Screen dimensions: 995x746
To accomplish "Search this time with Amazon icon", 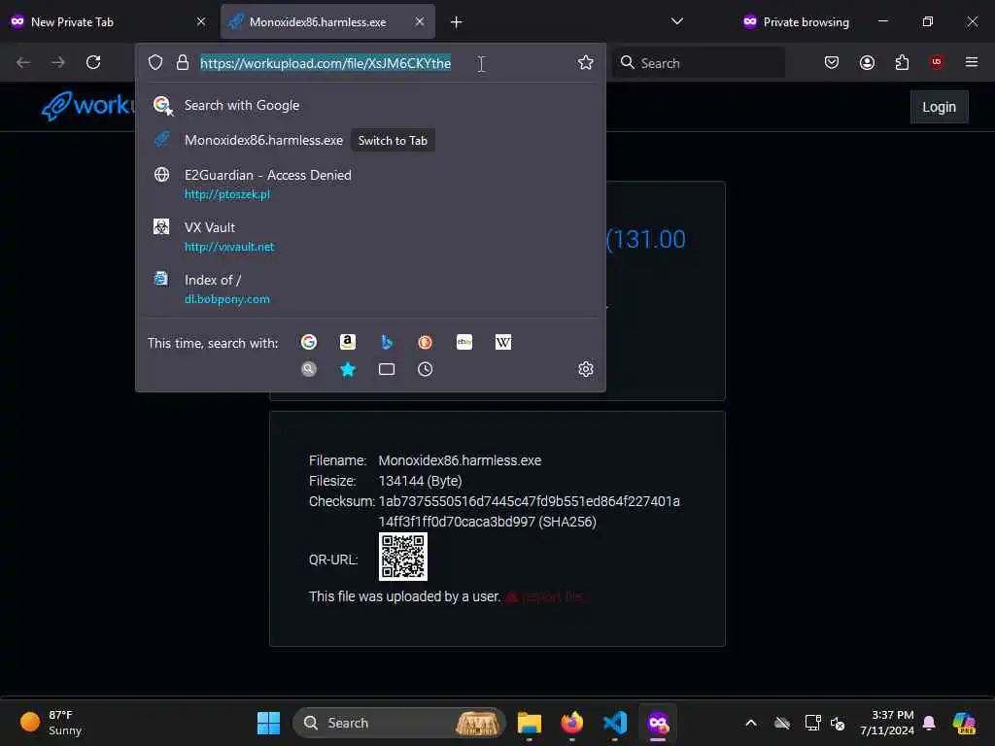I will pyautogui.click(x=348, y=342).
